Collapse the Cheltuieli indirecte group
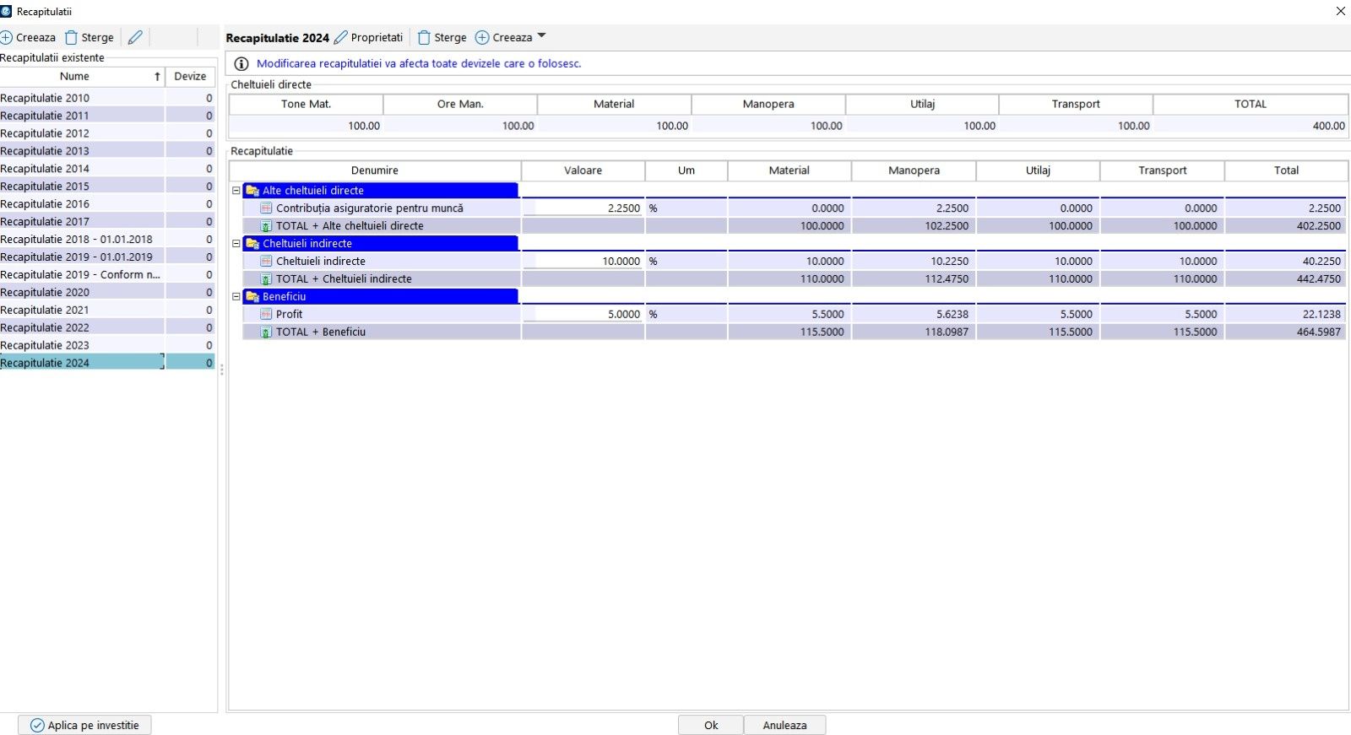This screenshot has height=735, width=1351. pos(236,243)
